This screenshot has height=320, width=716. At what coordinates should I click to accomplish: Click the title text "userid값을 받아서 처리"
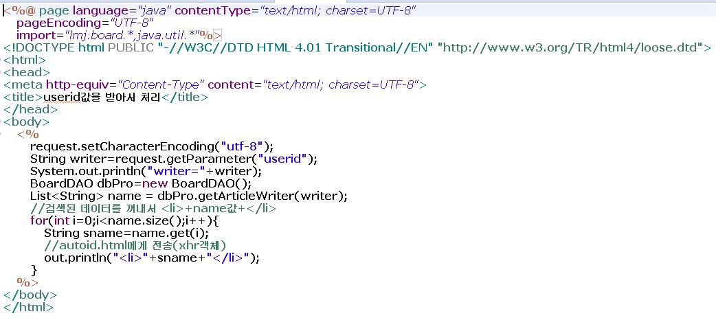tap(102, 97)
